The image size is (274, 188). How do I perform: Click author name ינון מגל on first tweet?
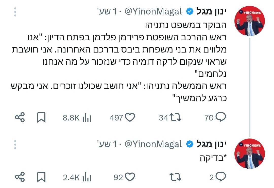(211, 11)
